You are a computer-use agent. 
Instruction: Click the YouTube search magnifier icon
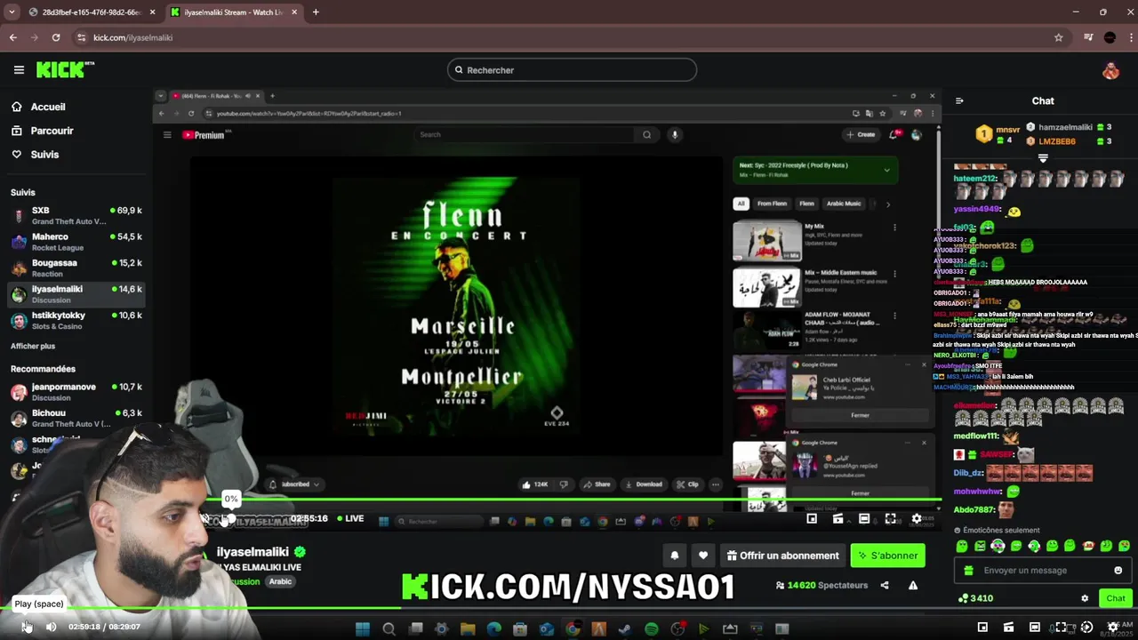646,134
